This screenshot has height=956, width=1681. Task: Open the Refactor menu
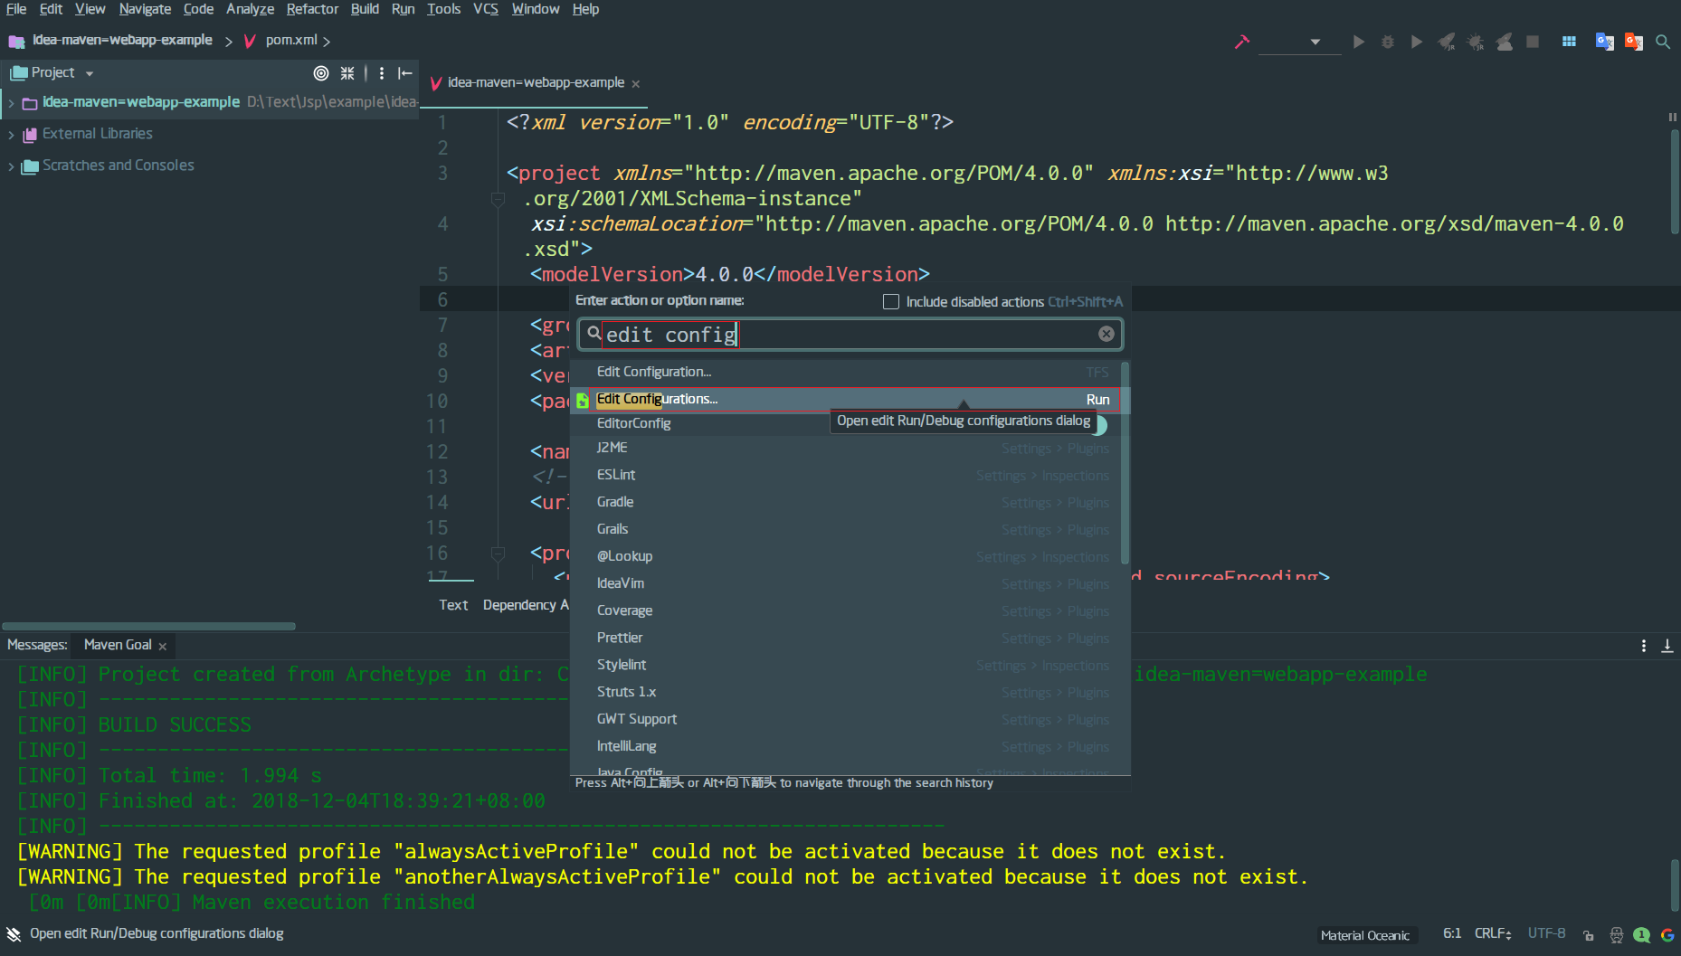click(312, 9)
